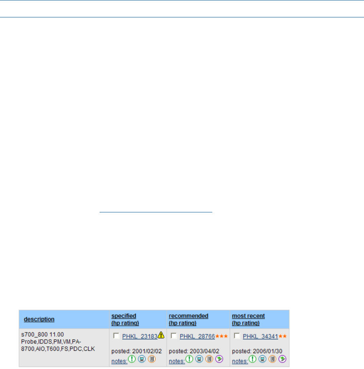Click the blue computer note icon under PHKL_28766
This screenshot has width=364, height=369.
click(199, 359)
